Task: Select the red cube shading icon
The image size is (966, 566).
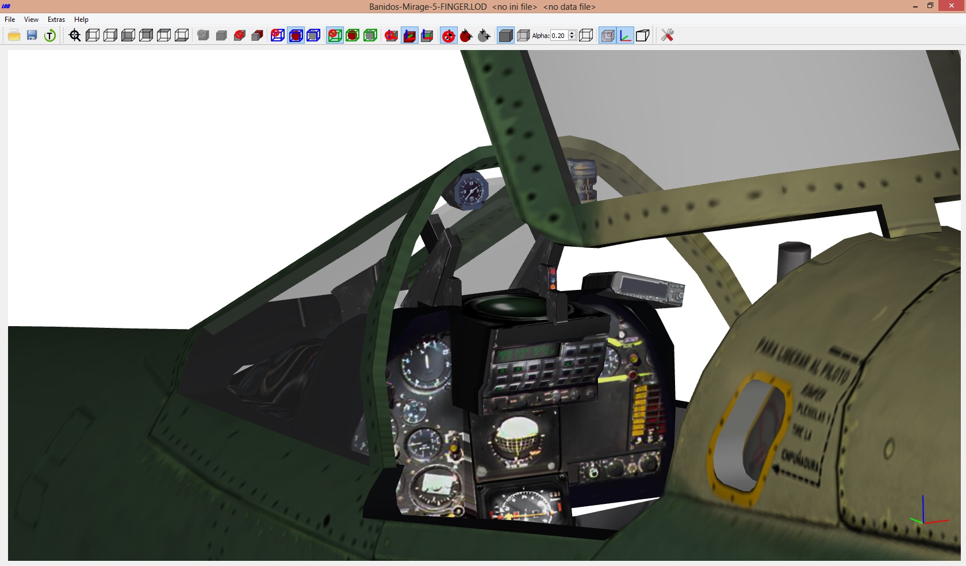Action: point(257,35)
